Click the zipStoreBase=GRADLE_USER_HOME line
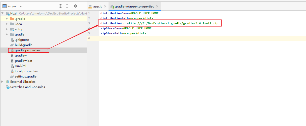 [126, 28]
